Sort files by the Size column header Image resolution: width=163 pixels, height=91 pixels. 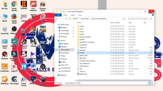pos(145,22)
